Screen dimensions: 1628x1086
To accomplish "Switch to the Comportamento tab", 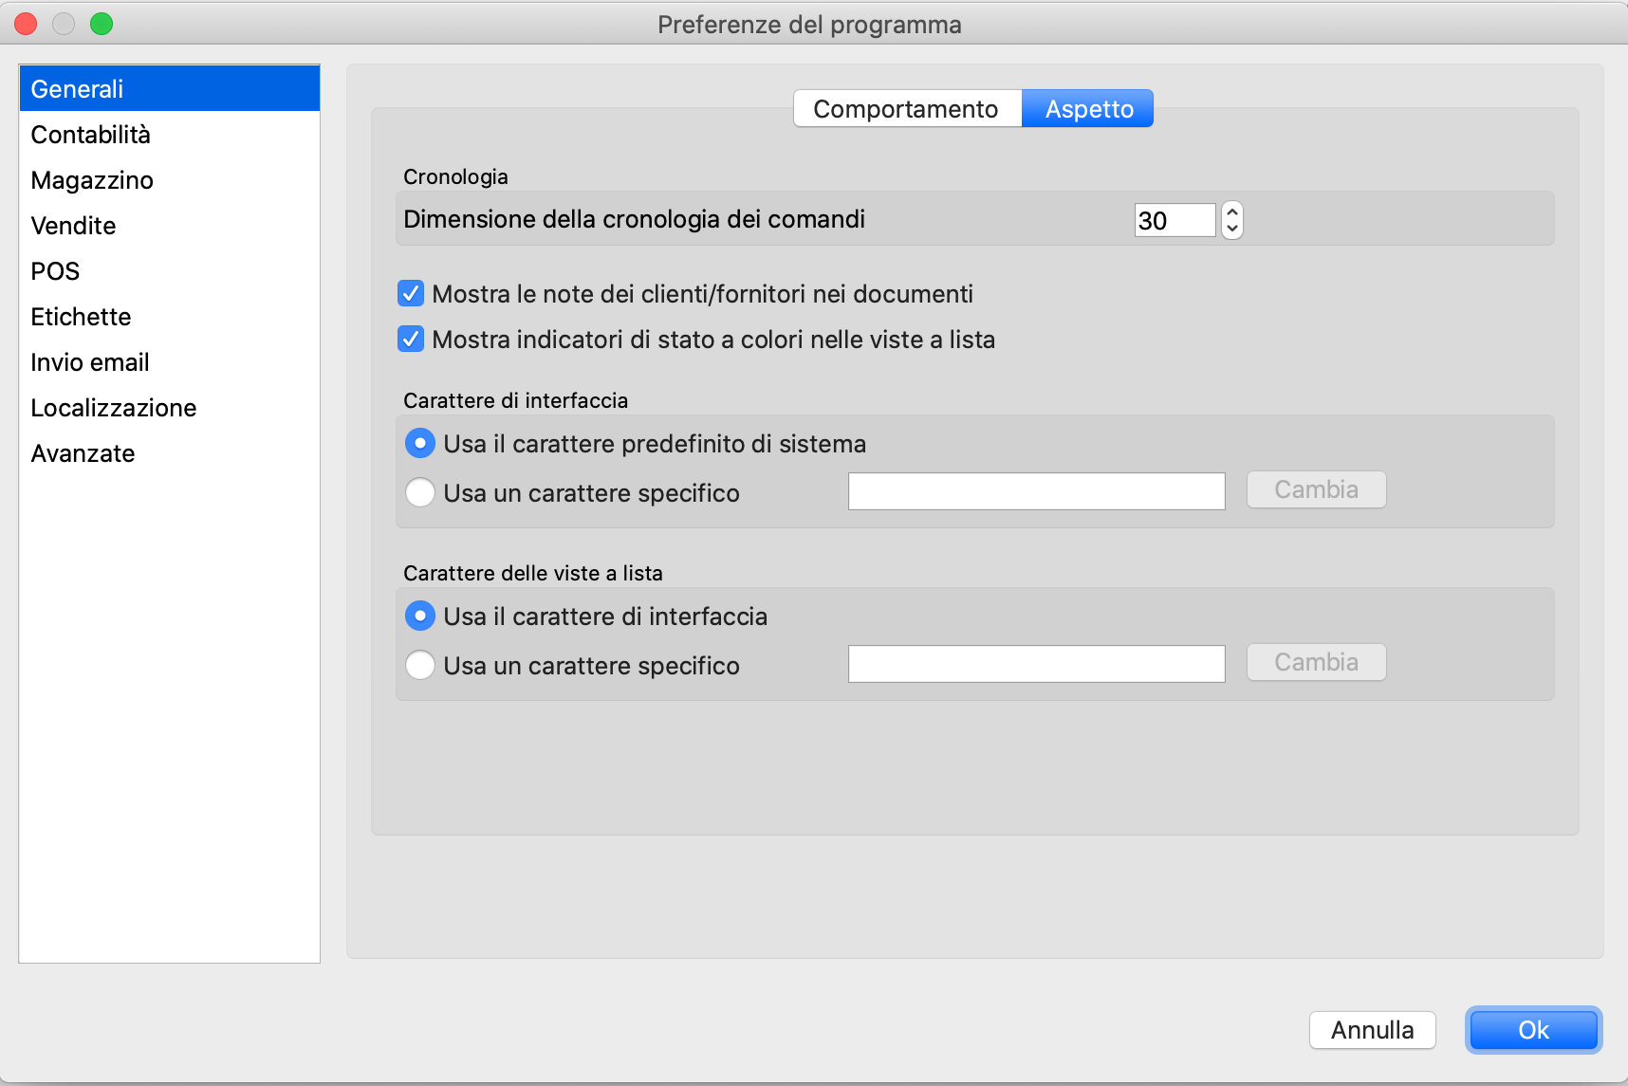I will click(906, 109).
